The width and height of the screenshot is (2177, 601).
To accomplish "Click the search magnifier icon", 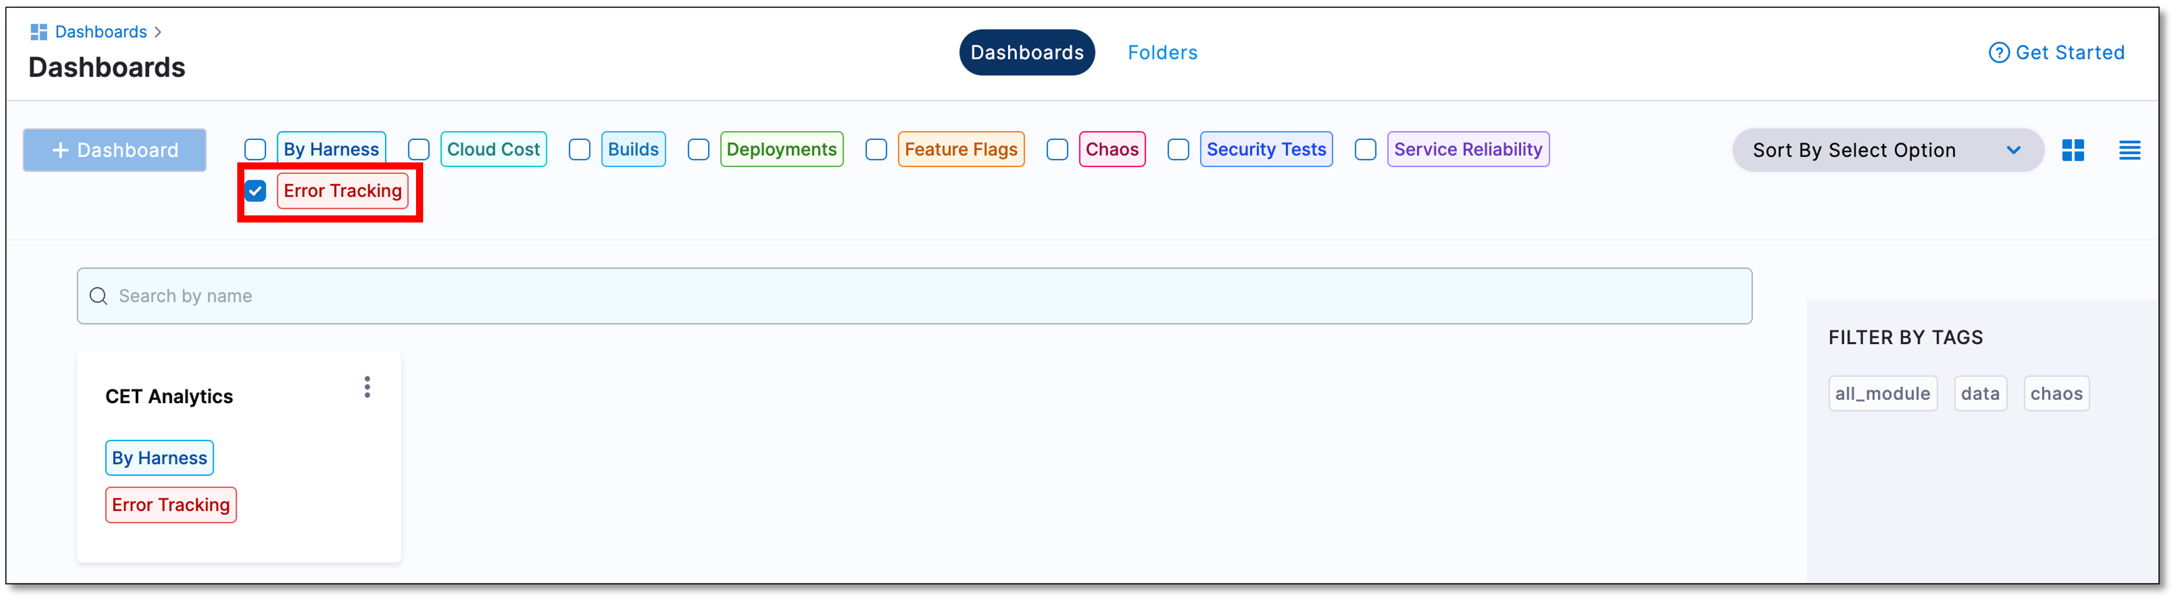I will [x=99, y=296].
